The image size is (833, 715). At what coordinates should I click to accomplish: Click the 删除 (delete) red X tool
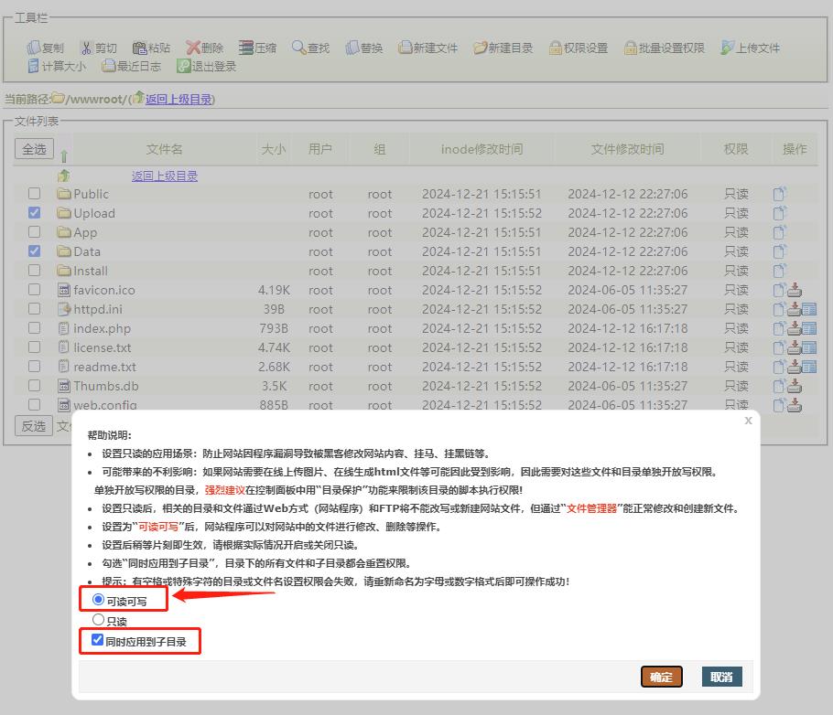204,48
